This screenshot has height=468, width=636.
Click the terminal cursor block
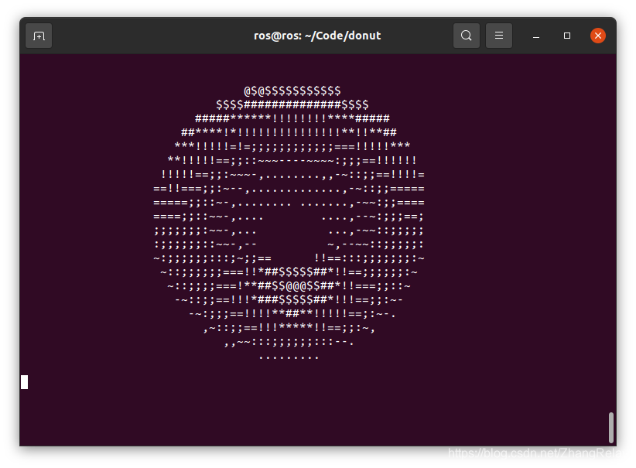(24, 382)
